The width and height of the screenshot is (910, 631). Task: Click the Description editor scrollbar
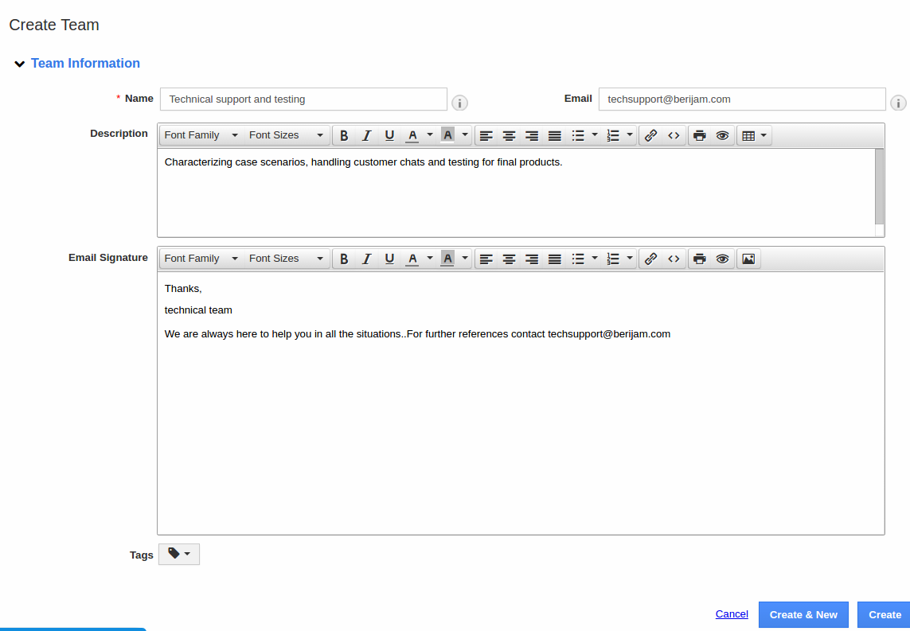click(879, 187)
